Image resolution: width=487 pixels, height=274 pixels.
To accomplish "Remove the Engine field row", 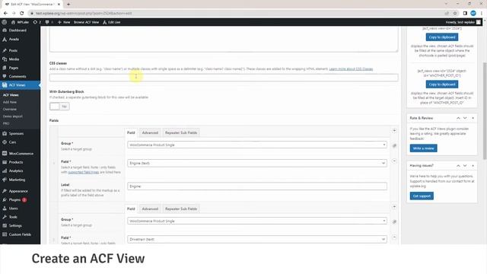I will [x=394, y=161].
